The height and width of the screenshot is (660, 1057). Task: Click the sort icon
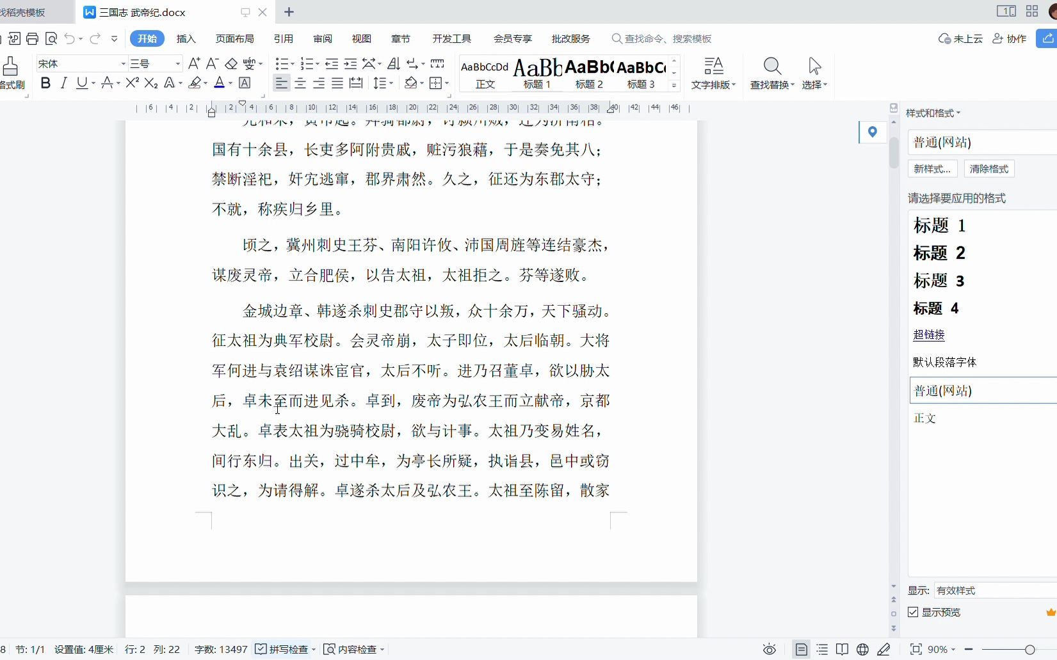[394, 63]
